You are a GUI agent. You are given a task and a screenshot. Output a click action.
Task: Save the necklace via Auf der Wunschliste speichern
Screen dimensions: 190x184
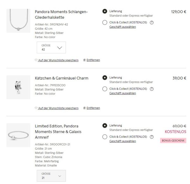[x=58, y=60]
